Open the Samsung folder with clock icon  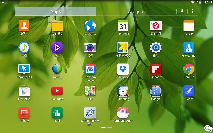tap(123, 91)
